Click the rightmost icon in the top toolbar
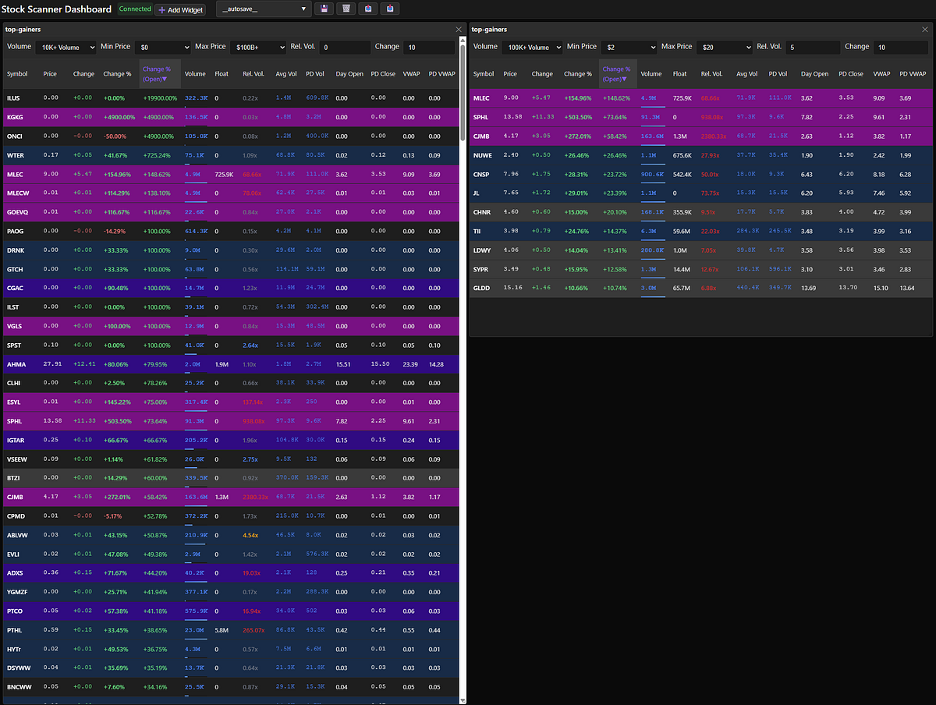Screen dimensions: 936x705 coord(390,9)
